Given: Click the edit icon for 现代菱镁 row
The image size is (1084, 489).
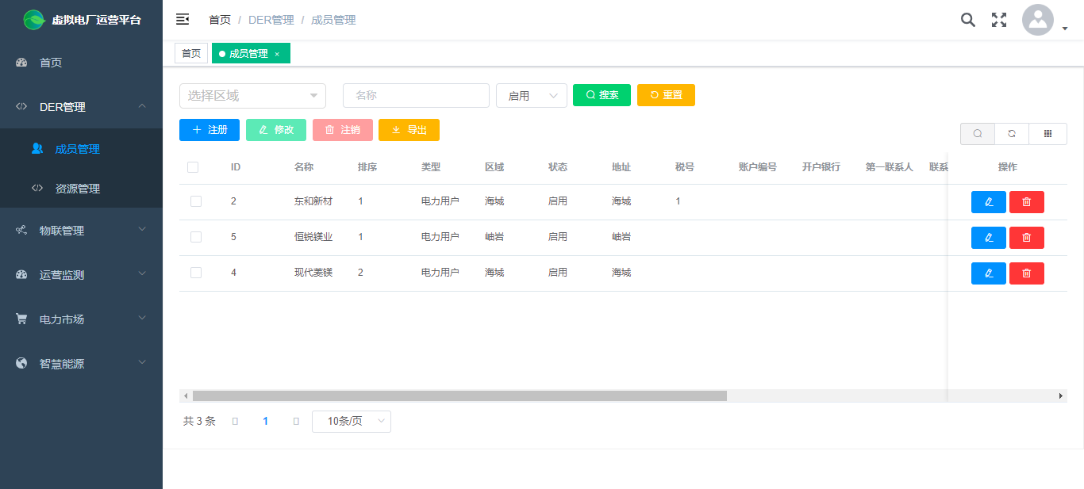Looking at the screenshot, I should [988, 273].
